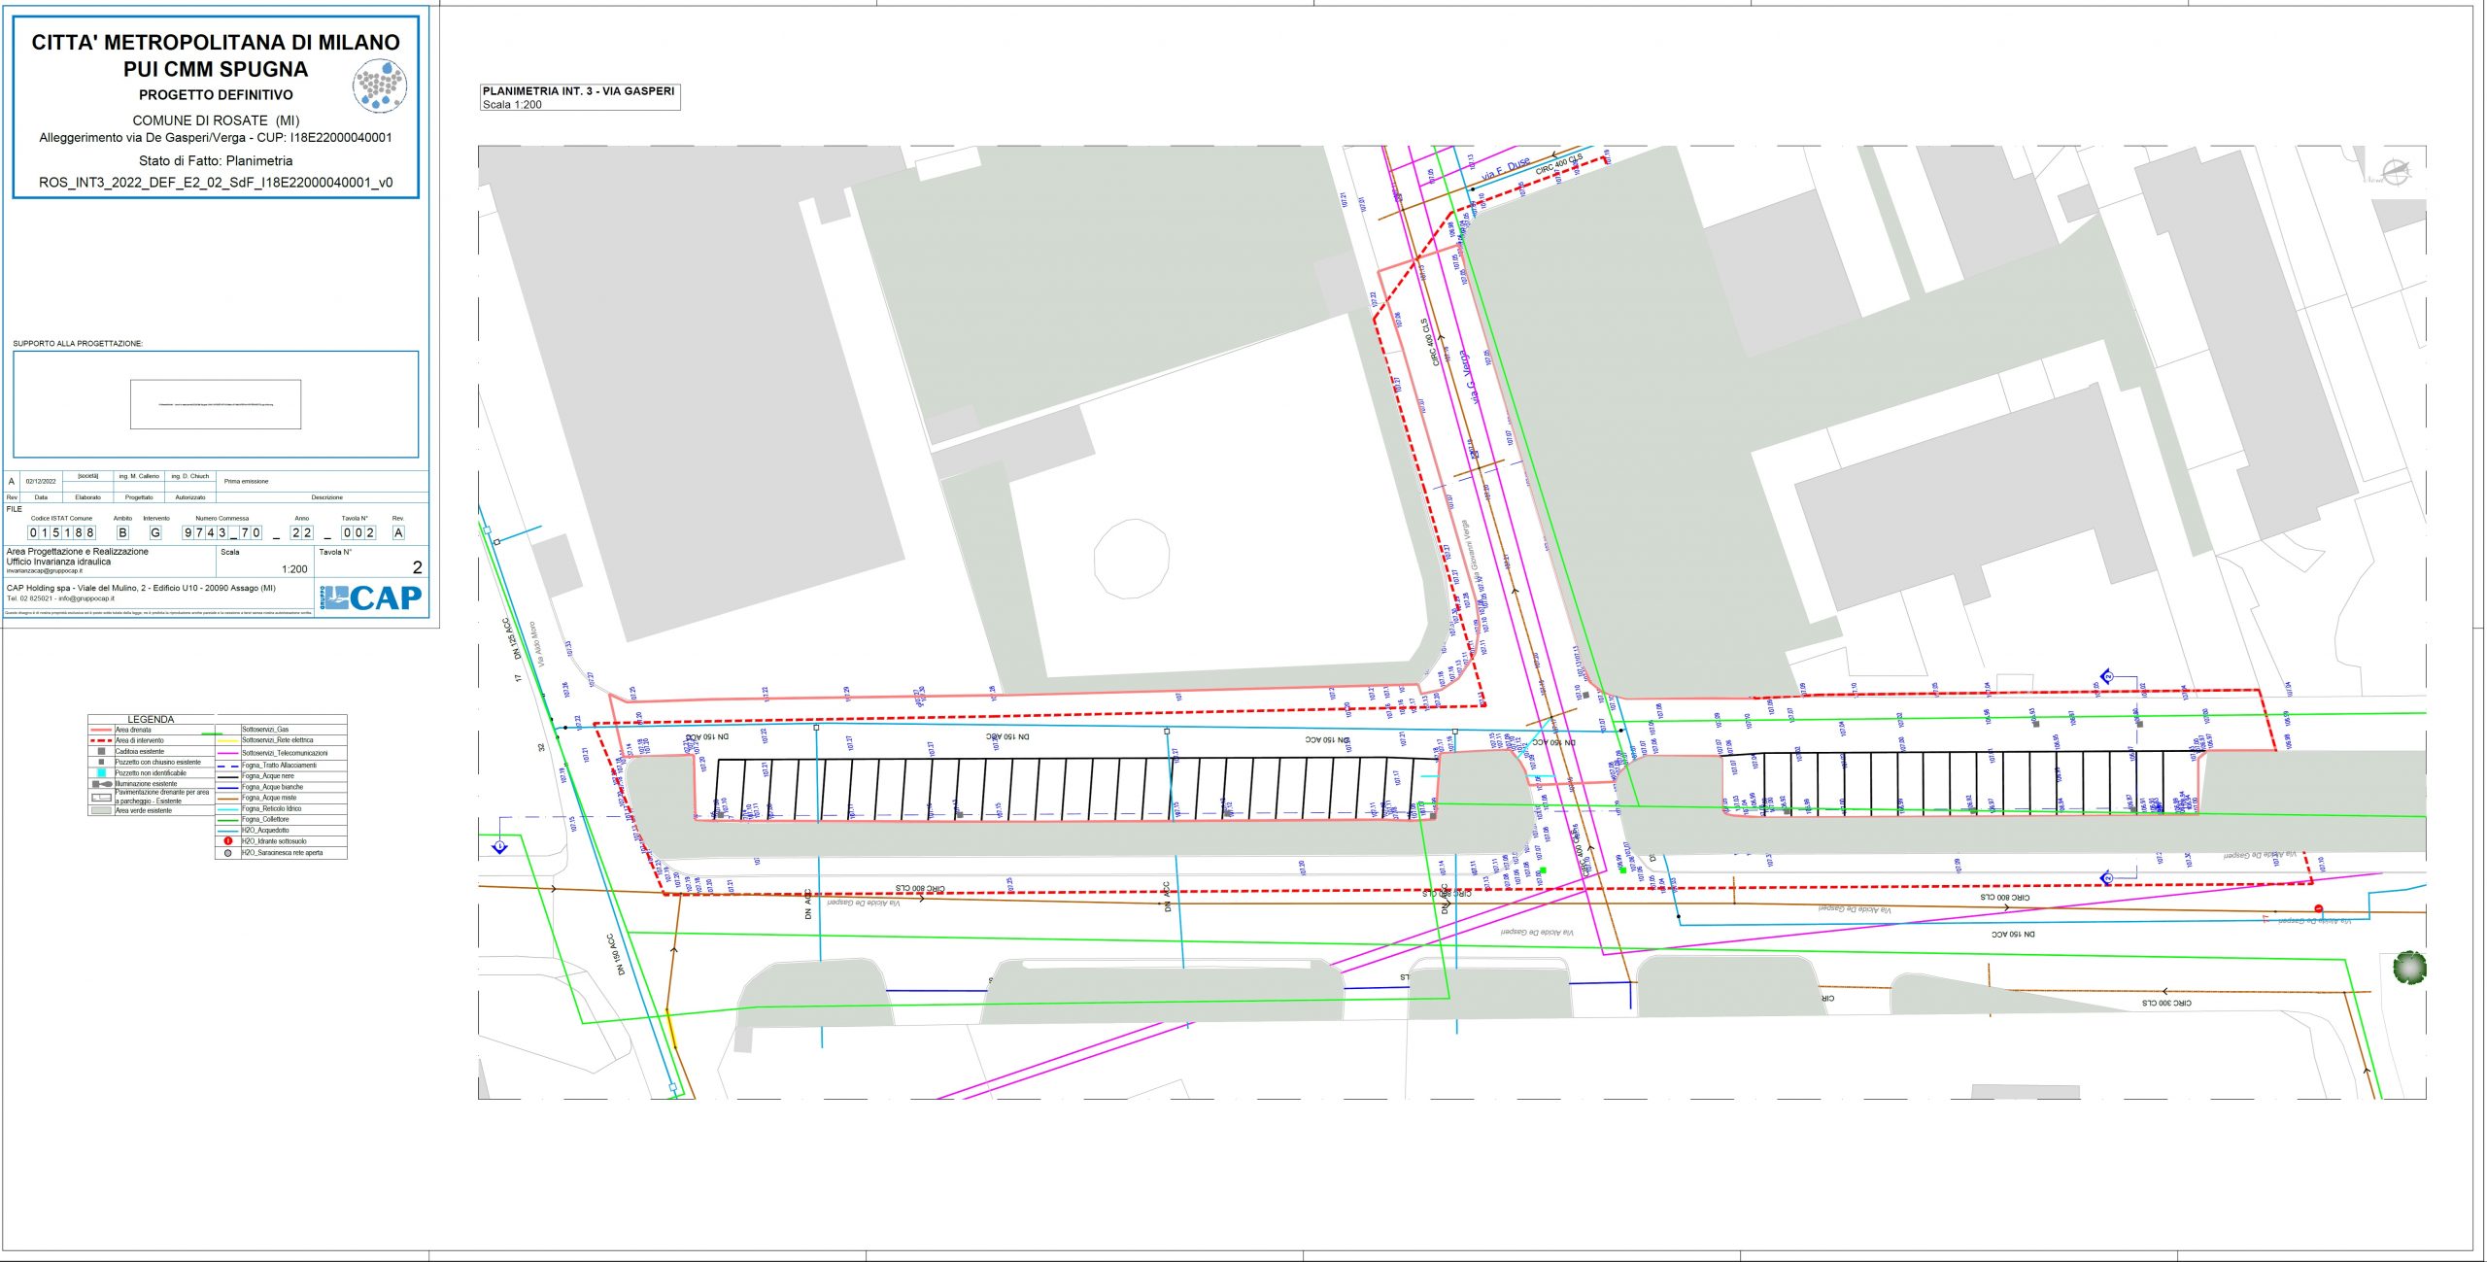Image resolution: width=2487 pixels, height=1262 pixels.
Task: Click the Codice ISTAT Comune 015188 field
Action: point(61,532)
